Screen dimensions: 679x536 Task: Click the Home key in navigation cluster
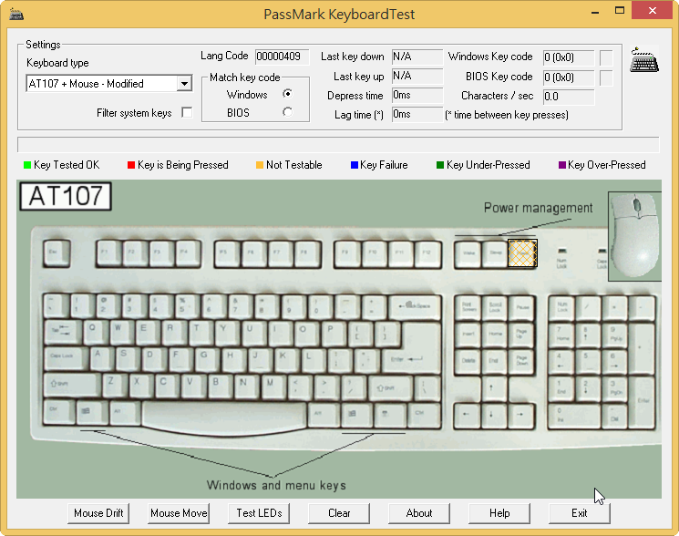(x=495, y=335)
